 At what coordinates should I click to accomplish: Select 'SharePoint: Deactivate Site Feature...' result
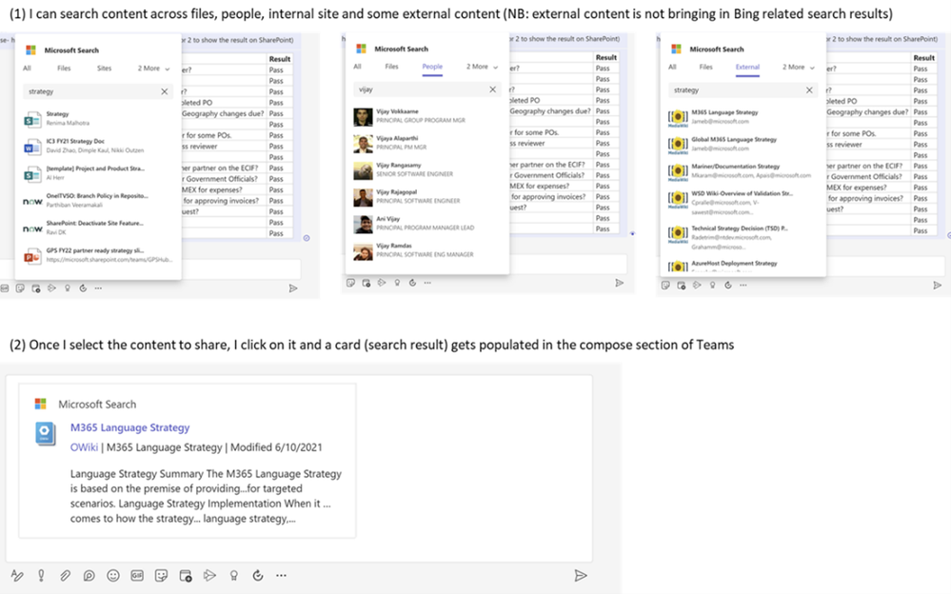tap(98, 228)
